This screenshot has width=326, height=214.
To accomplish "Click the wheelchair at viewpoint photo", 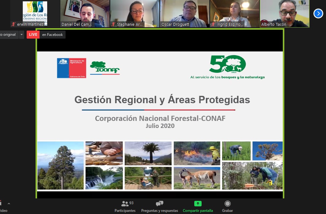I will point(148,178).
